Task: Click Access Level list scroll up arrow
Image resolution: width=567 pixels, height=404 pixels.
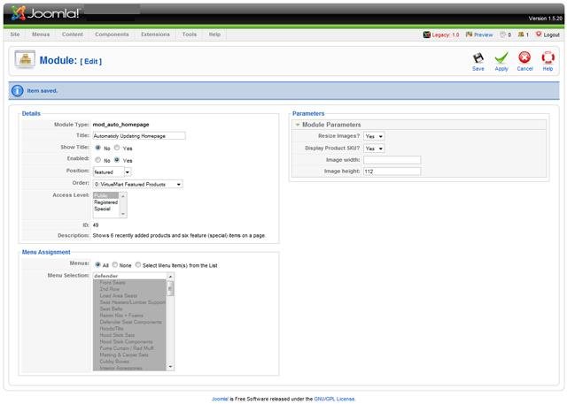Action: 123,196
